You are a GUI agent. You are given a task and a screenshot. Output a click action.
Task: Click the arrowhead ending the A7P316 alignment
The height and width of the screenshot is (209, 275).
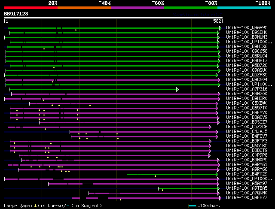click(x=177, y=89)
